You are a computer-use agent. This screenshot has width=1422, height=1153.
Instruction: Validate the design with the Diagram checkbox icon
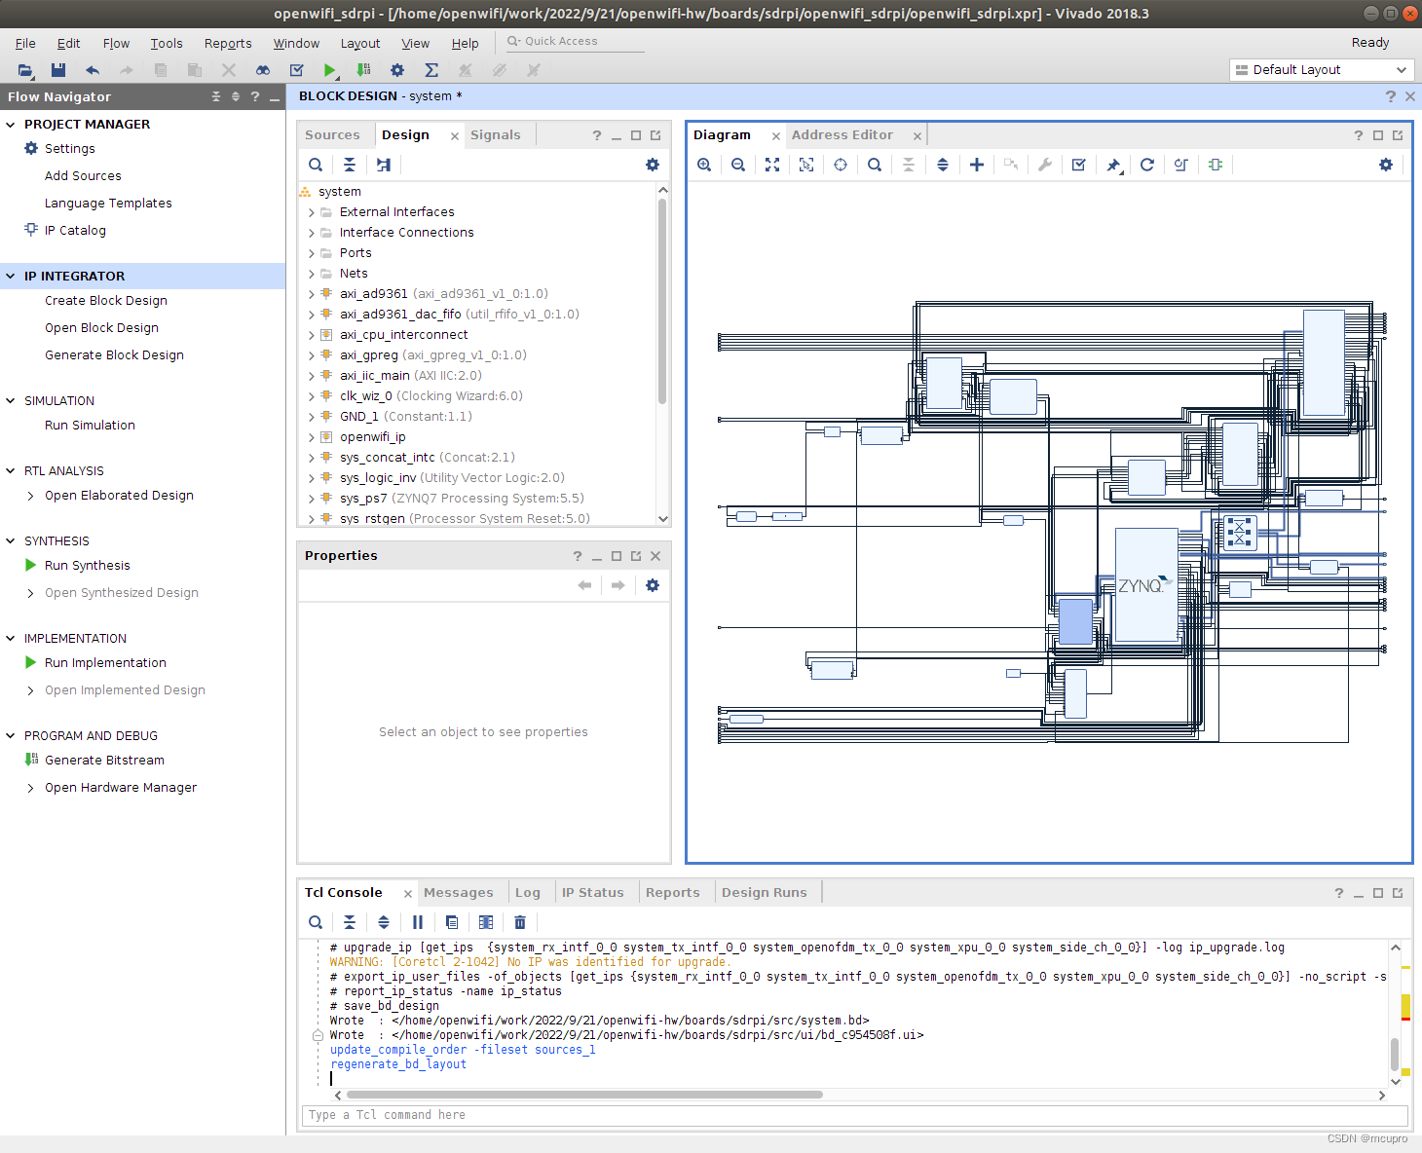point(1079,165)
